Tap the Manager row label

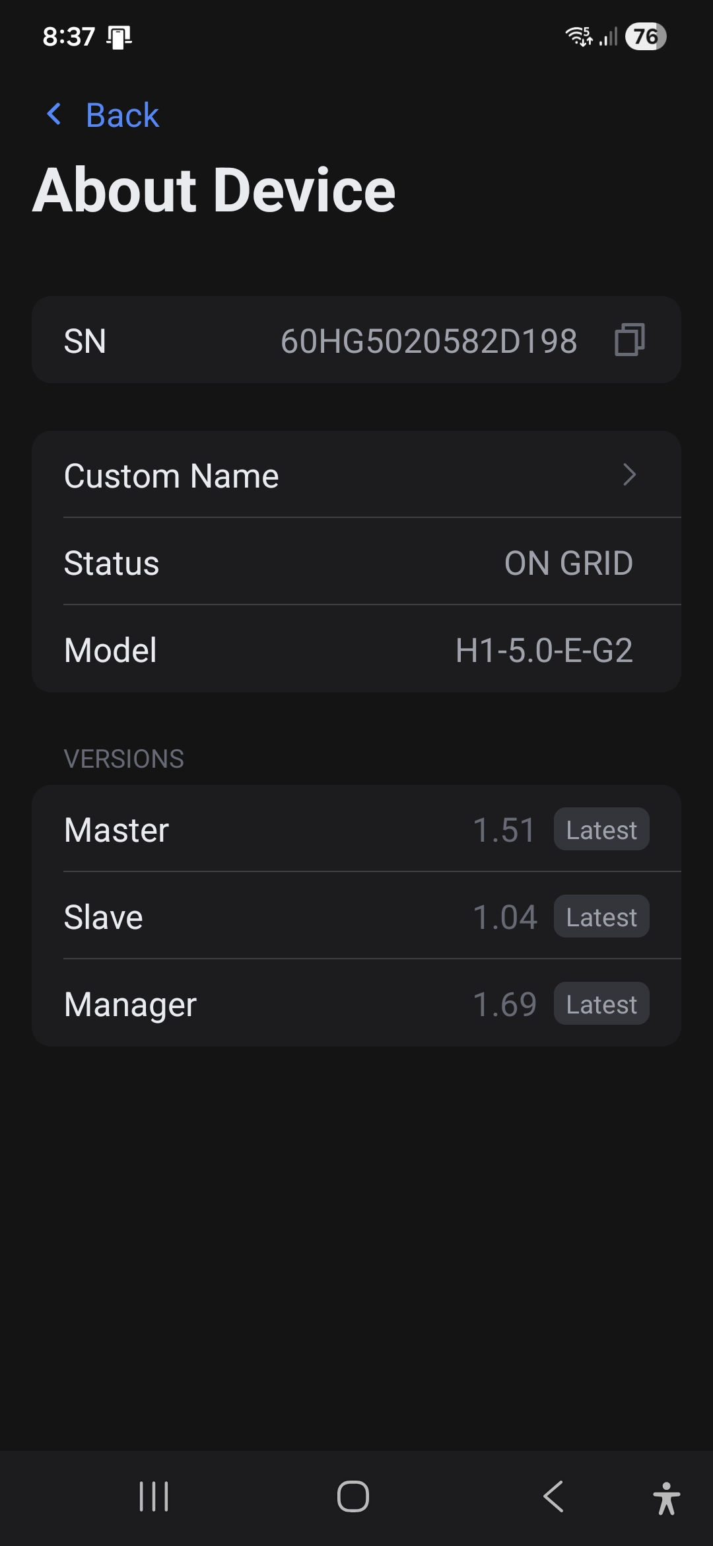tap(130, 1004)
